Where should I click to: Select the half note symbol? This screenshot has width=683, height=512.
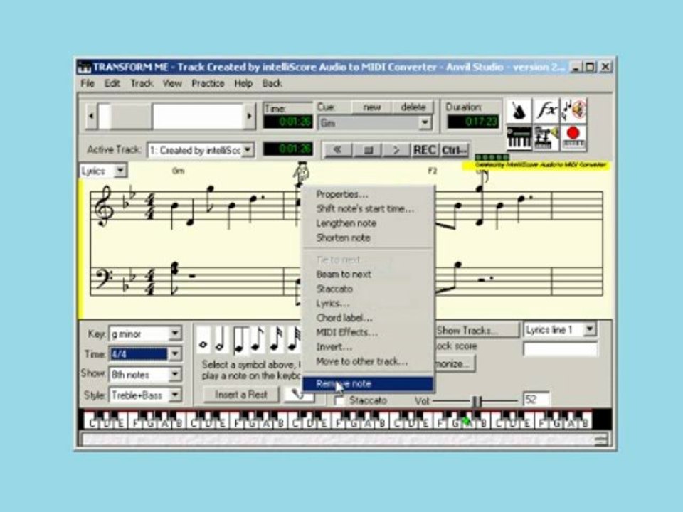(221, 341)
